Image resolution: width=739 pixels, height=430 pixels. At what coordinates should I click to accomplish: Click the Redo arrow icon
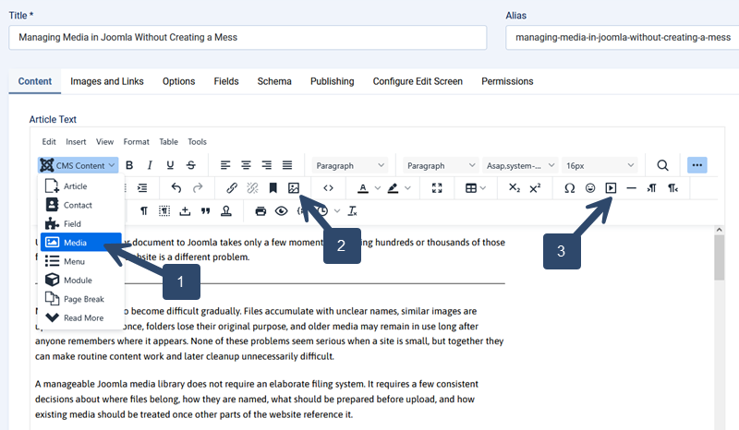point(198,188)
